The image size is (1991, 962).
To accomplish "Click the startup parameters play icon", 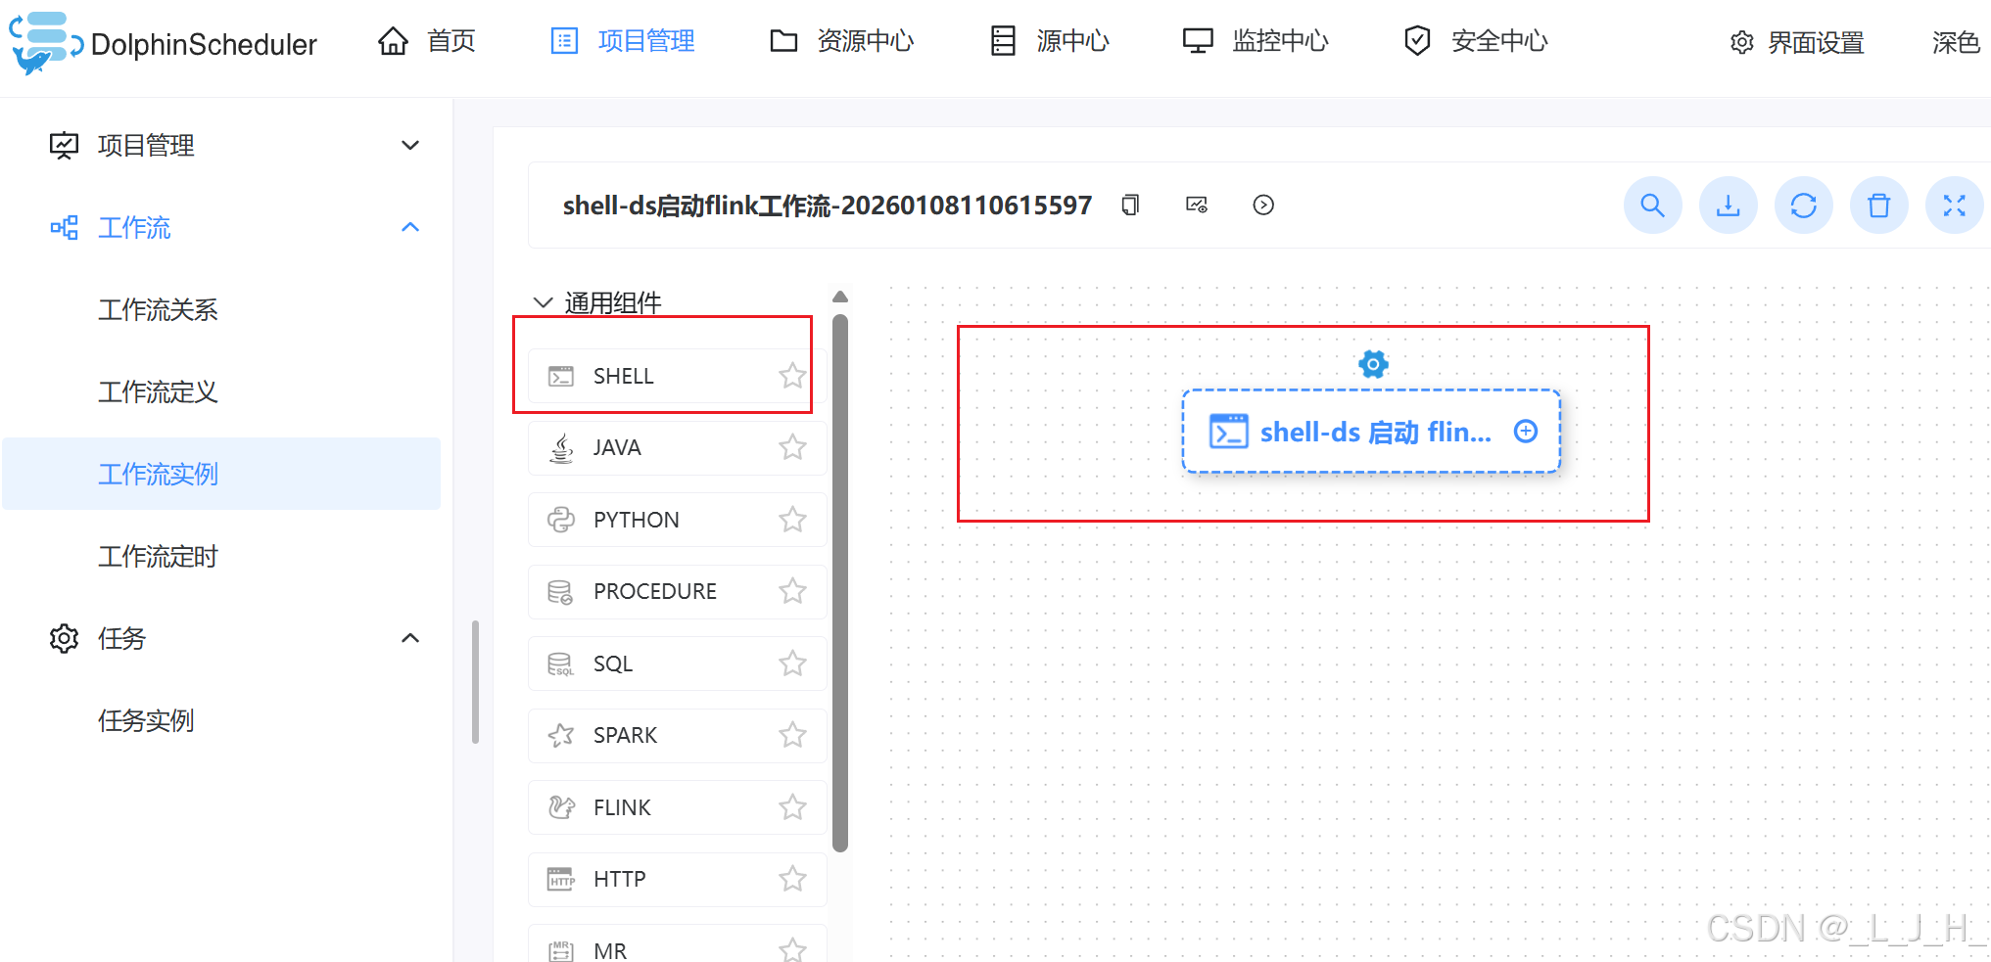I will point(1263,206).
